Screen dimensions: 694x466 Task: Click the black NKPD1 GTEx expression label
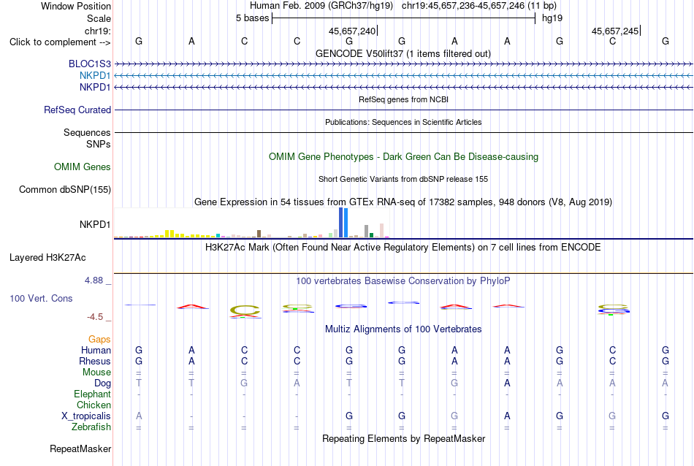[95, 224]
